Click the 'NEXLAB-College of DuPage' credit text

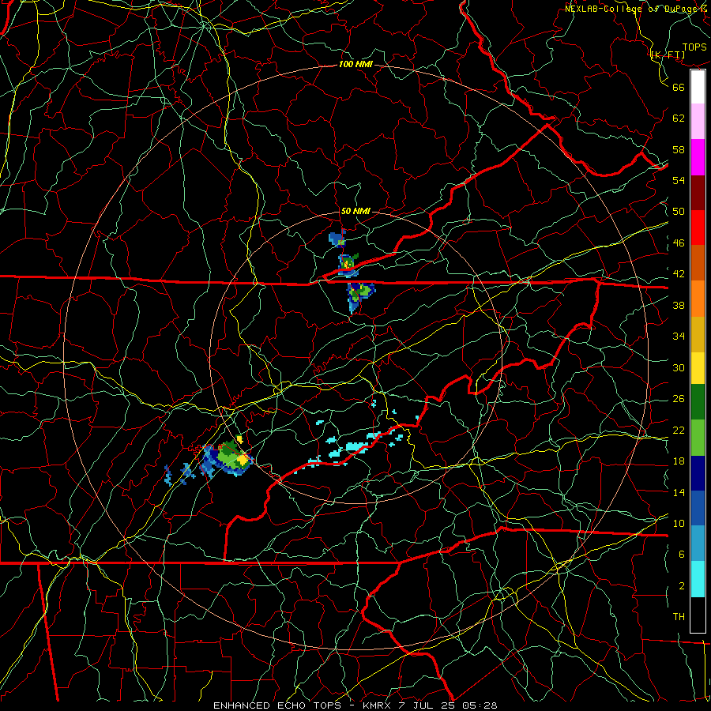(x=633, y=9)
